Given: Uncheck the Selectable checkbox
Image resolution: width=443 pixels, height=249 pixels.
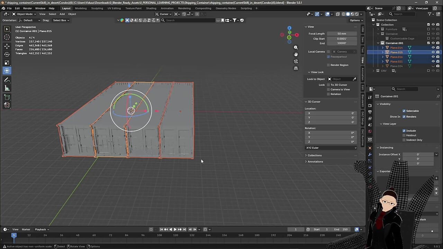Looking at the screenshot, I should click(x=404, y=111).
